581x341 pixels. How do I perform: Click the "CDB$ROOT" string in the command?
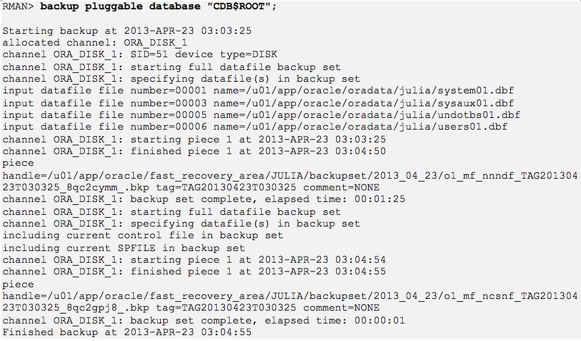point(240,6)
